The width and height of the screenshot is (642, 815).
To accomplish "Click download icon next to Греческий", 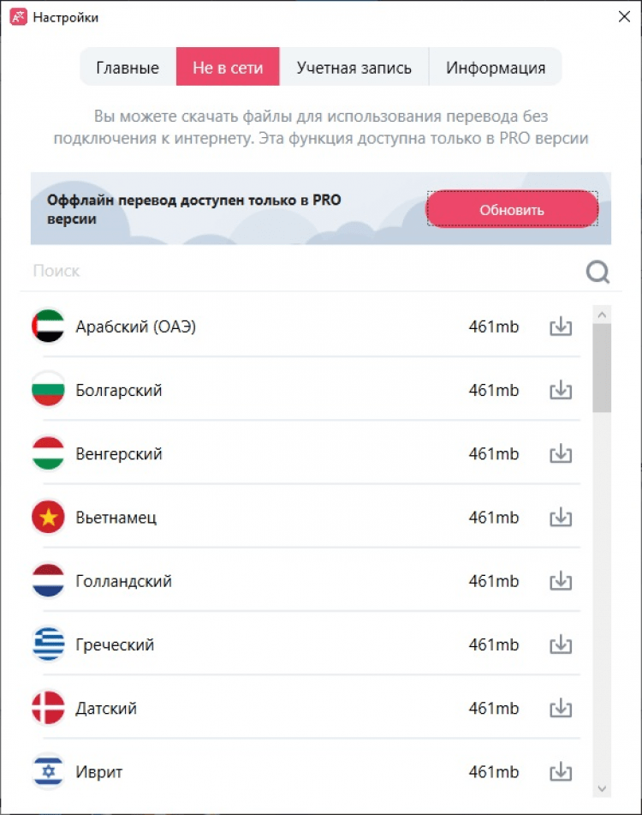I will [x=561, y=644].
